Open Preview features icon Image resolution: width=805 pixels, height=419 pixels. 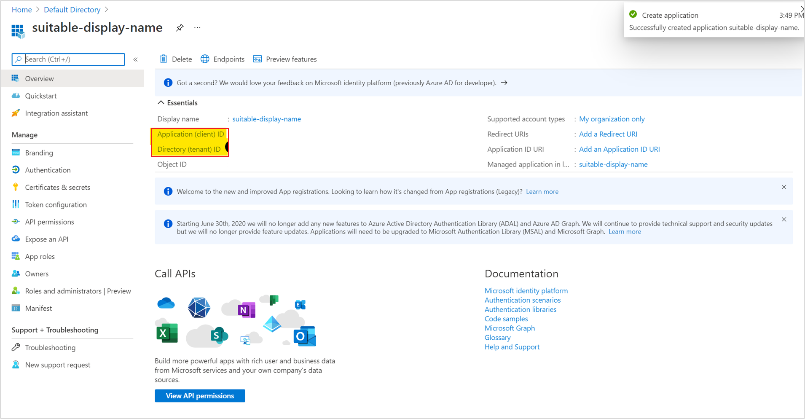257,59
